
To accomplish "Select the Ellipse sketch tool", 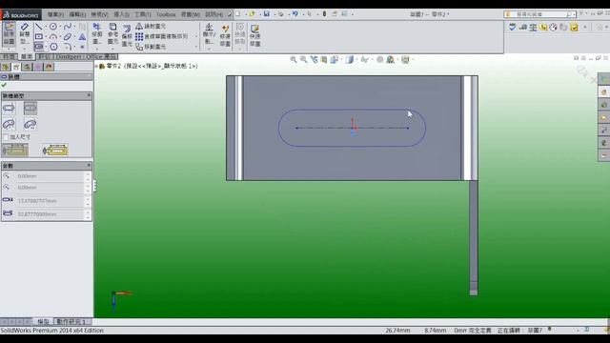I will (68, 36).
